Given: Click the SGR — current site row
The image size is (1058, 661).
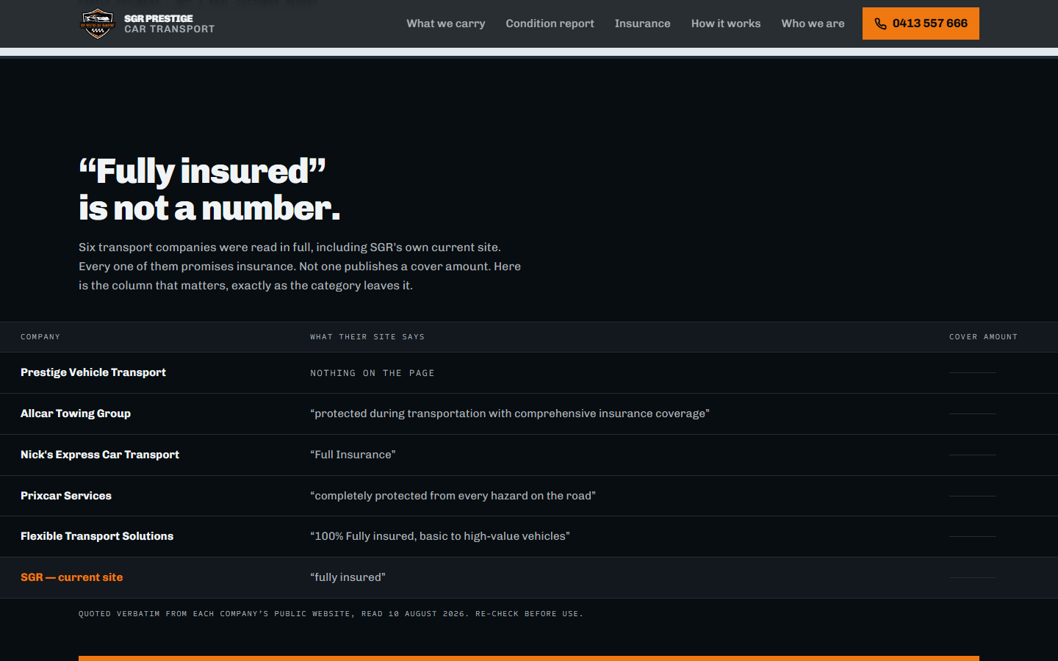Looking at the screenshot, I should [529, 577].
